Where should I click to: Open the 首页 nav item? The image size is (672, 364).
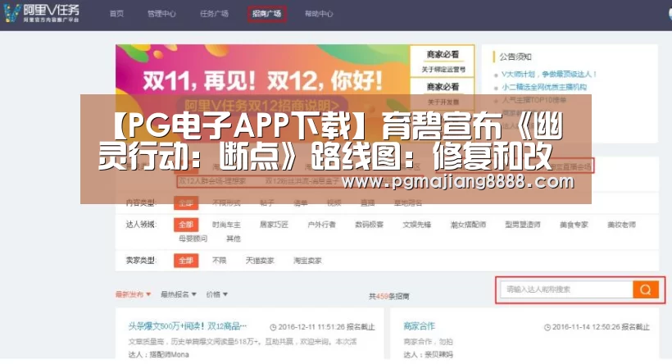click(116, 14)
